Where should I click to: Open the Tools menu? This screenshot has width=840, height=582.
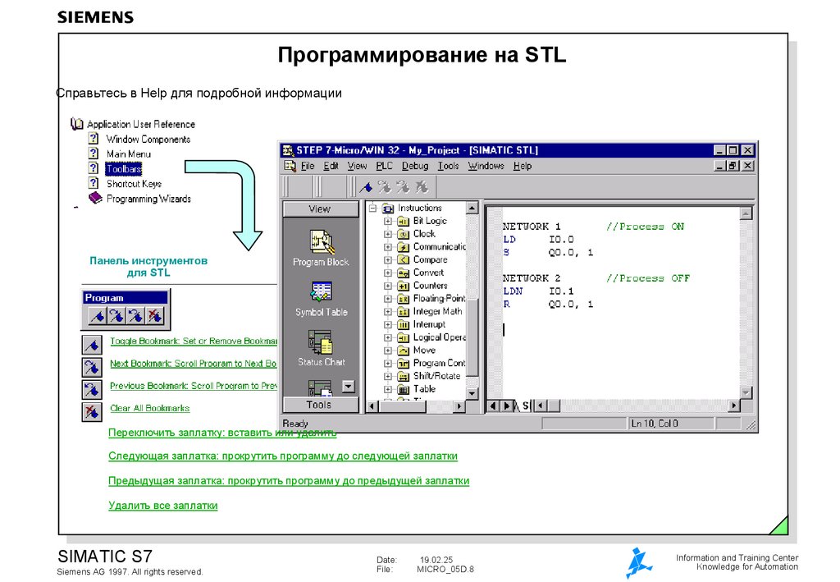click(448, 166)
